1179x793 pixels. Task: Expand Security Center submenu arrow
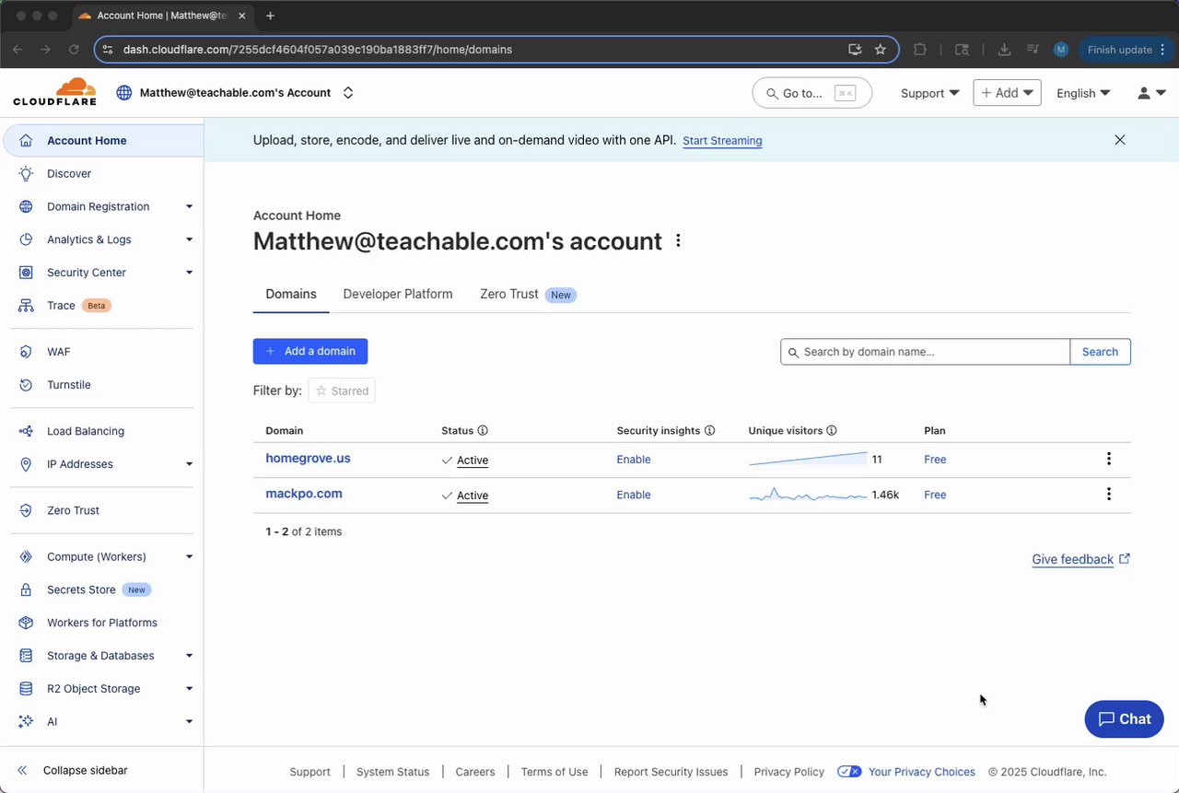point(189,273)
